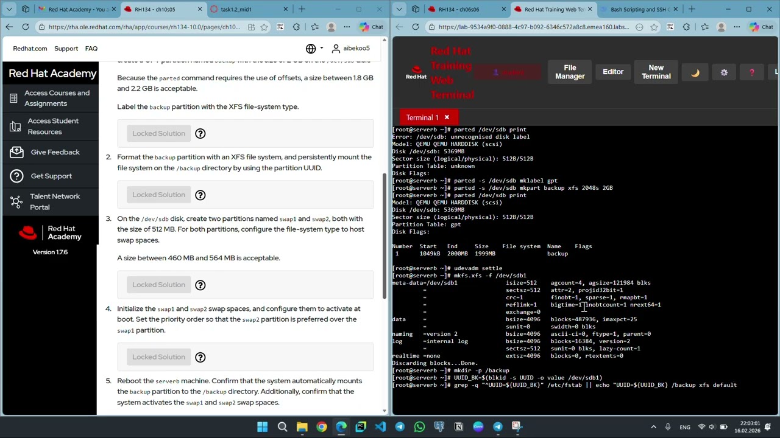Open the Editor in web terminal
Screen dimensions: 780x438
coord(613,72)
